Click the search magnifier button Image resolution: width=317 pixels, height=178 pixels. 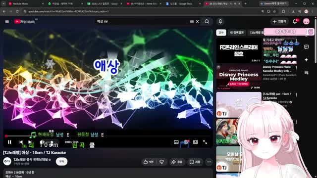click(x=207, y=21)
